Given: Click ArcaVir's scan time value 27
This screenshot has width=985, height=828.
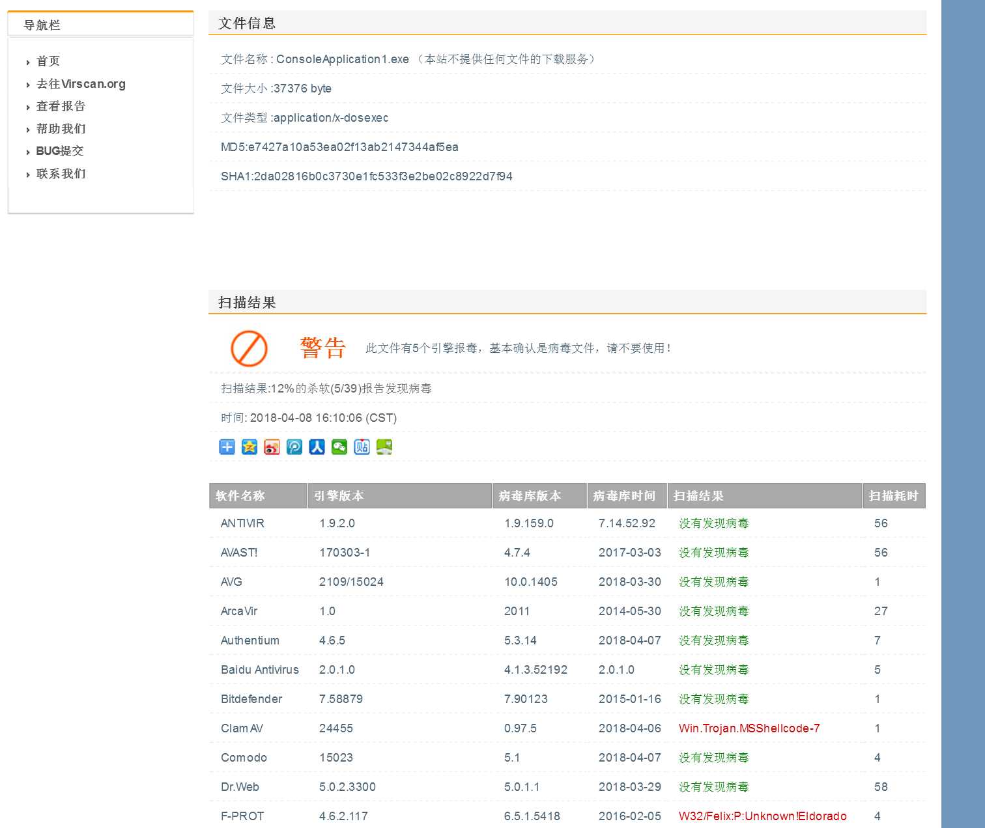Looking at the screenshot, I should coord(881,611).
